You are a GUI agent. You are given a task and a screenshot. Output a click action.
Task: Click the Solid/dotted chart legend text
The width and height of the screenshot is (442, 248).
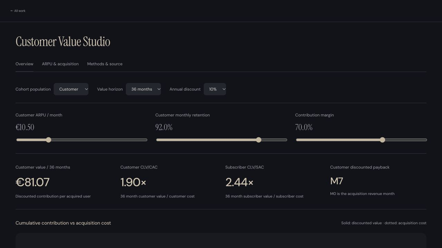pyautogui.click(x=384, y=223)
